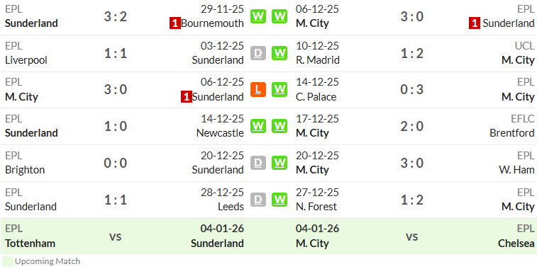Click the Upcoming Match legend color box
This screenshot has width=537, height=269.
8,261
